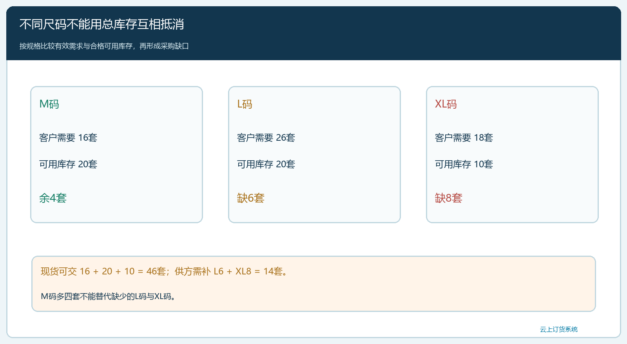Select the note M码多四套不能替代缺少的L码与XL码
Screen dimensions: 627x344
pyautogui.click(x=108, y=296)
